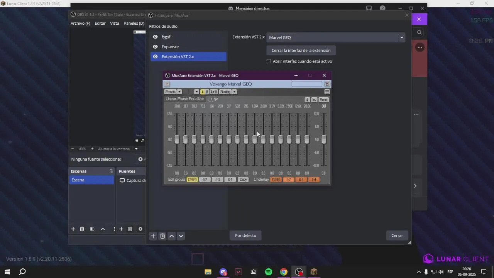The image size is (494, 278).
Task: Click the channel group up-down stepper
Action: pos(307,100)
